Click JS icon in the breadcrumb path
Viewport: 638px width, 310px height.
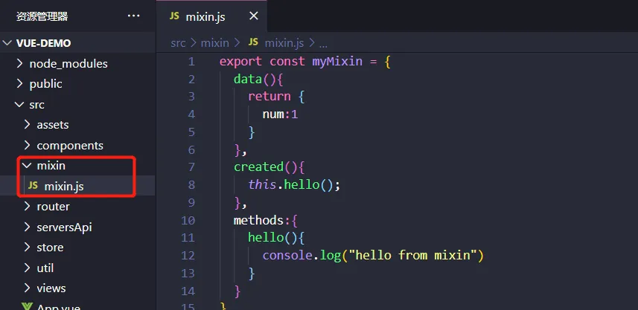tap(253, 42)
